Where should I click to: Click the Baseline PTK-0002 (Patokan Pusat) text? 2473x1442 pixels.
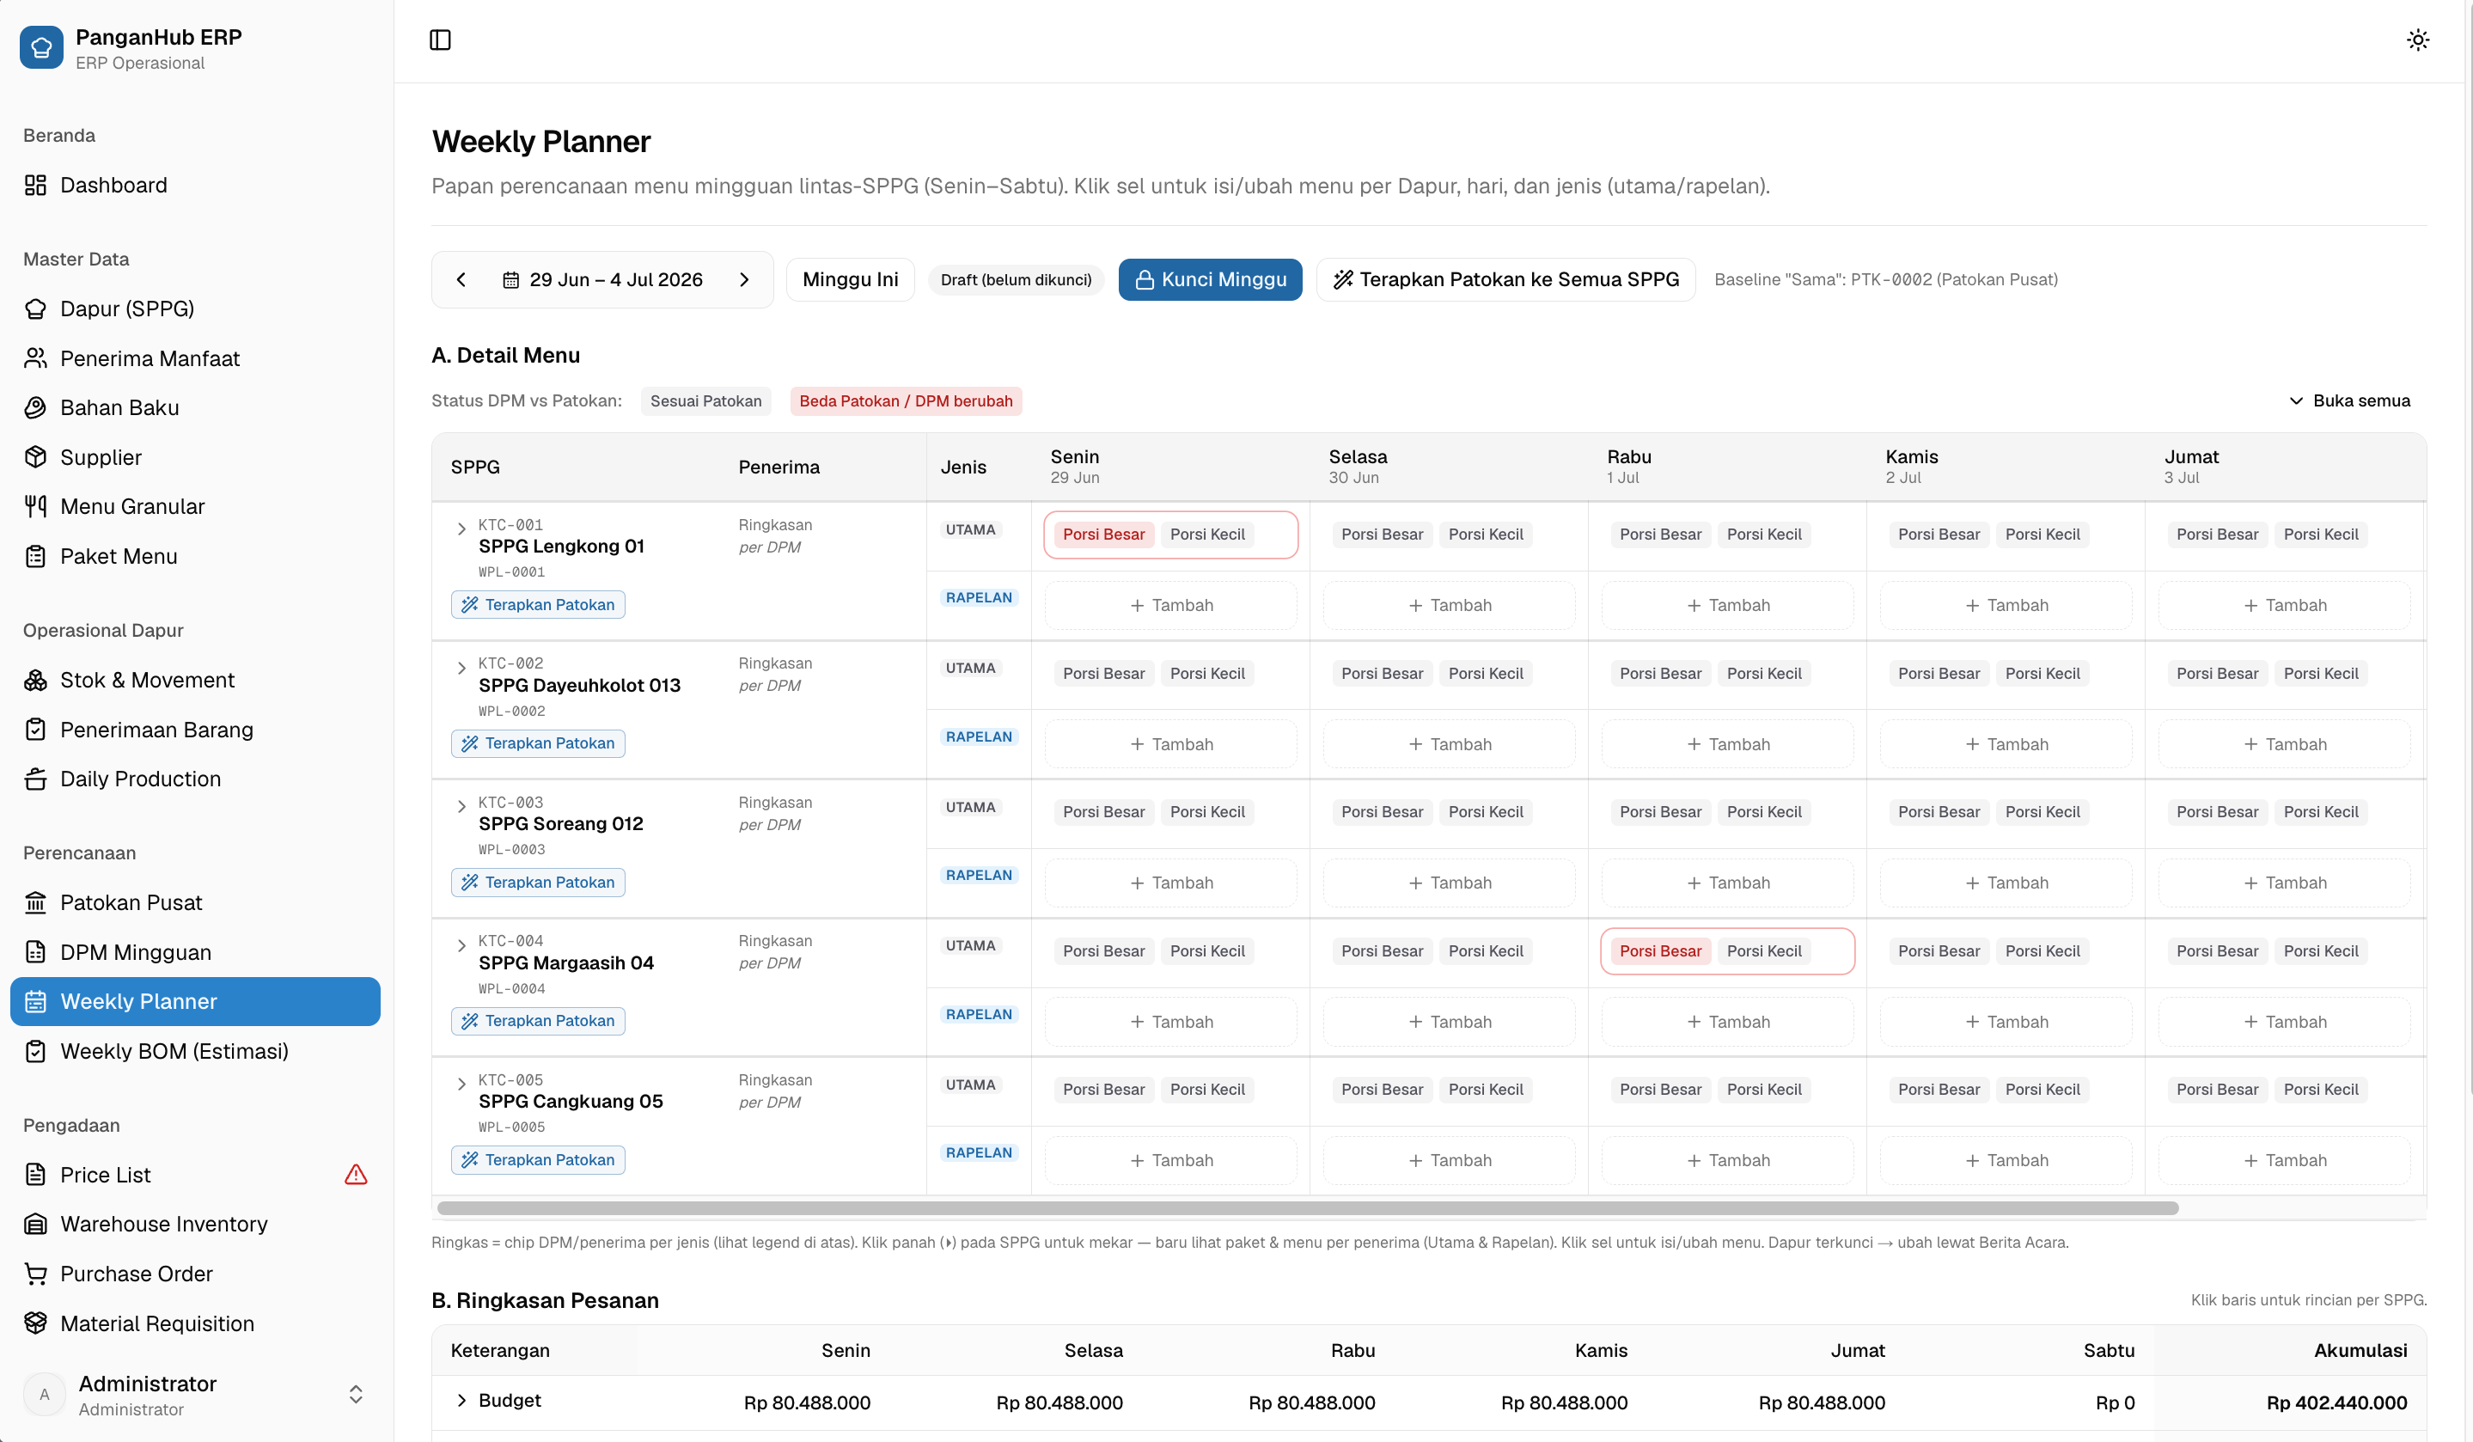(x=1885, y=280)
